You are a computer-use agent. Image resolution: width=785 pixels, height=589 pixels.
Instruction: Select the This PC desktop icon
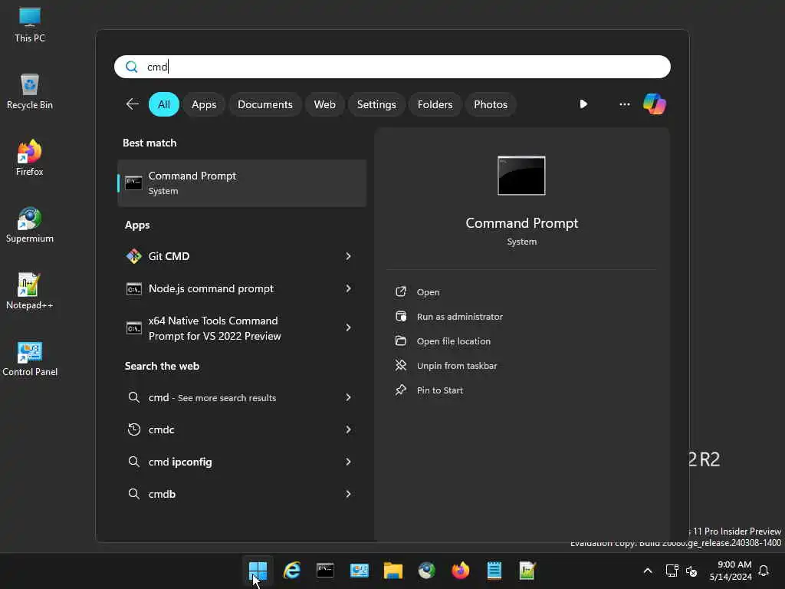click(x=30, y=25)
